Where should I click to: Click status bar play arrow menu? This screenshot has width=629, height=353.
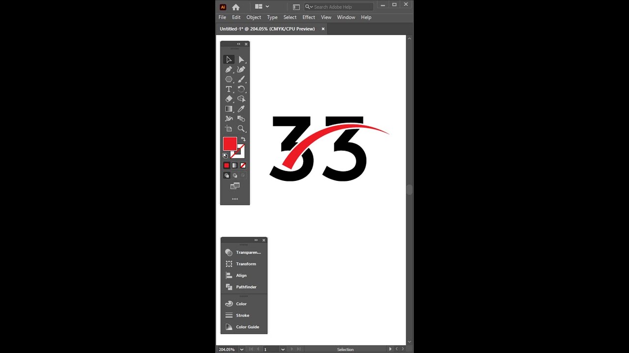click(x=391, y=349)
